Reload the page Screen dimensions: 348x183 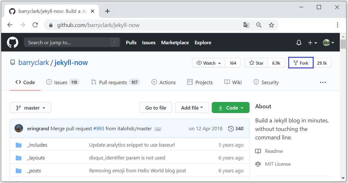(35, 25)
